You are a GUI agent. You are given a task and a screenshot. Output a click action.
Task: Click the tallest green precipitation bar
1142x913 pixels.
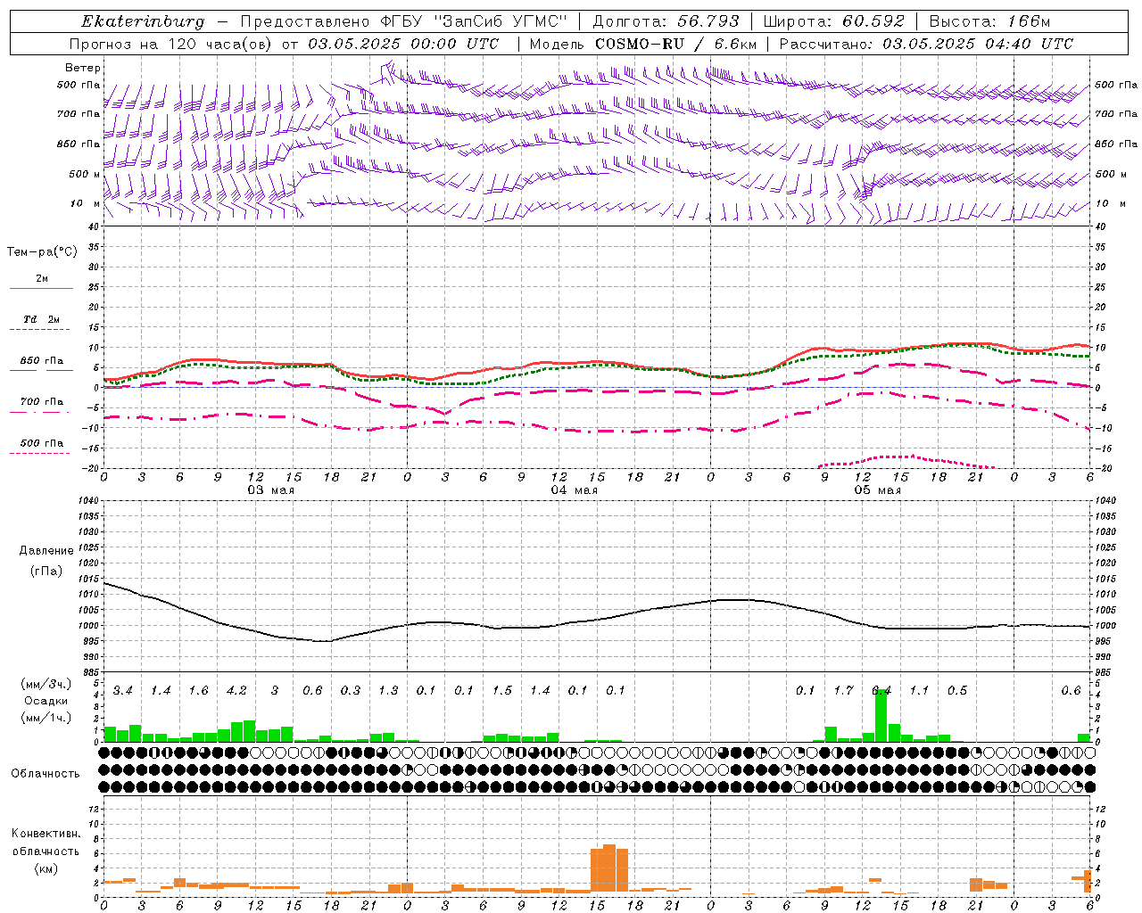pos(881,715)
